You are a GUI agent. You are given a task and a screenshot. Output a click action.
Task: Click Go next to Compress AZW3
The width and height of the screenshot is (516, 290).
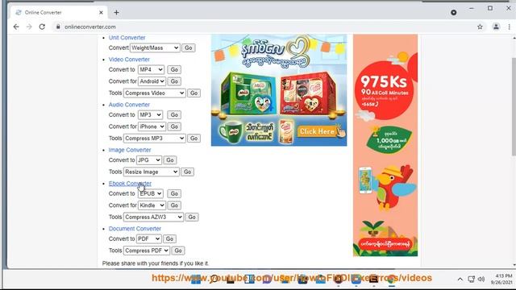click(x=192, y=217)
